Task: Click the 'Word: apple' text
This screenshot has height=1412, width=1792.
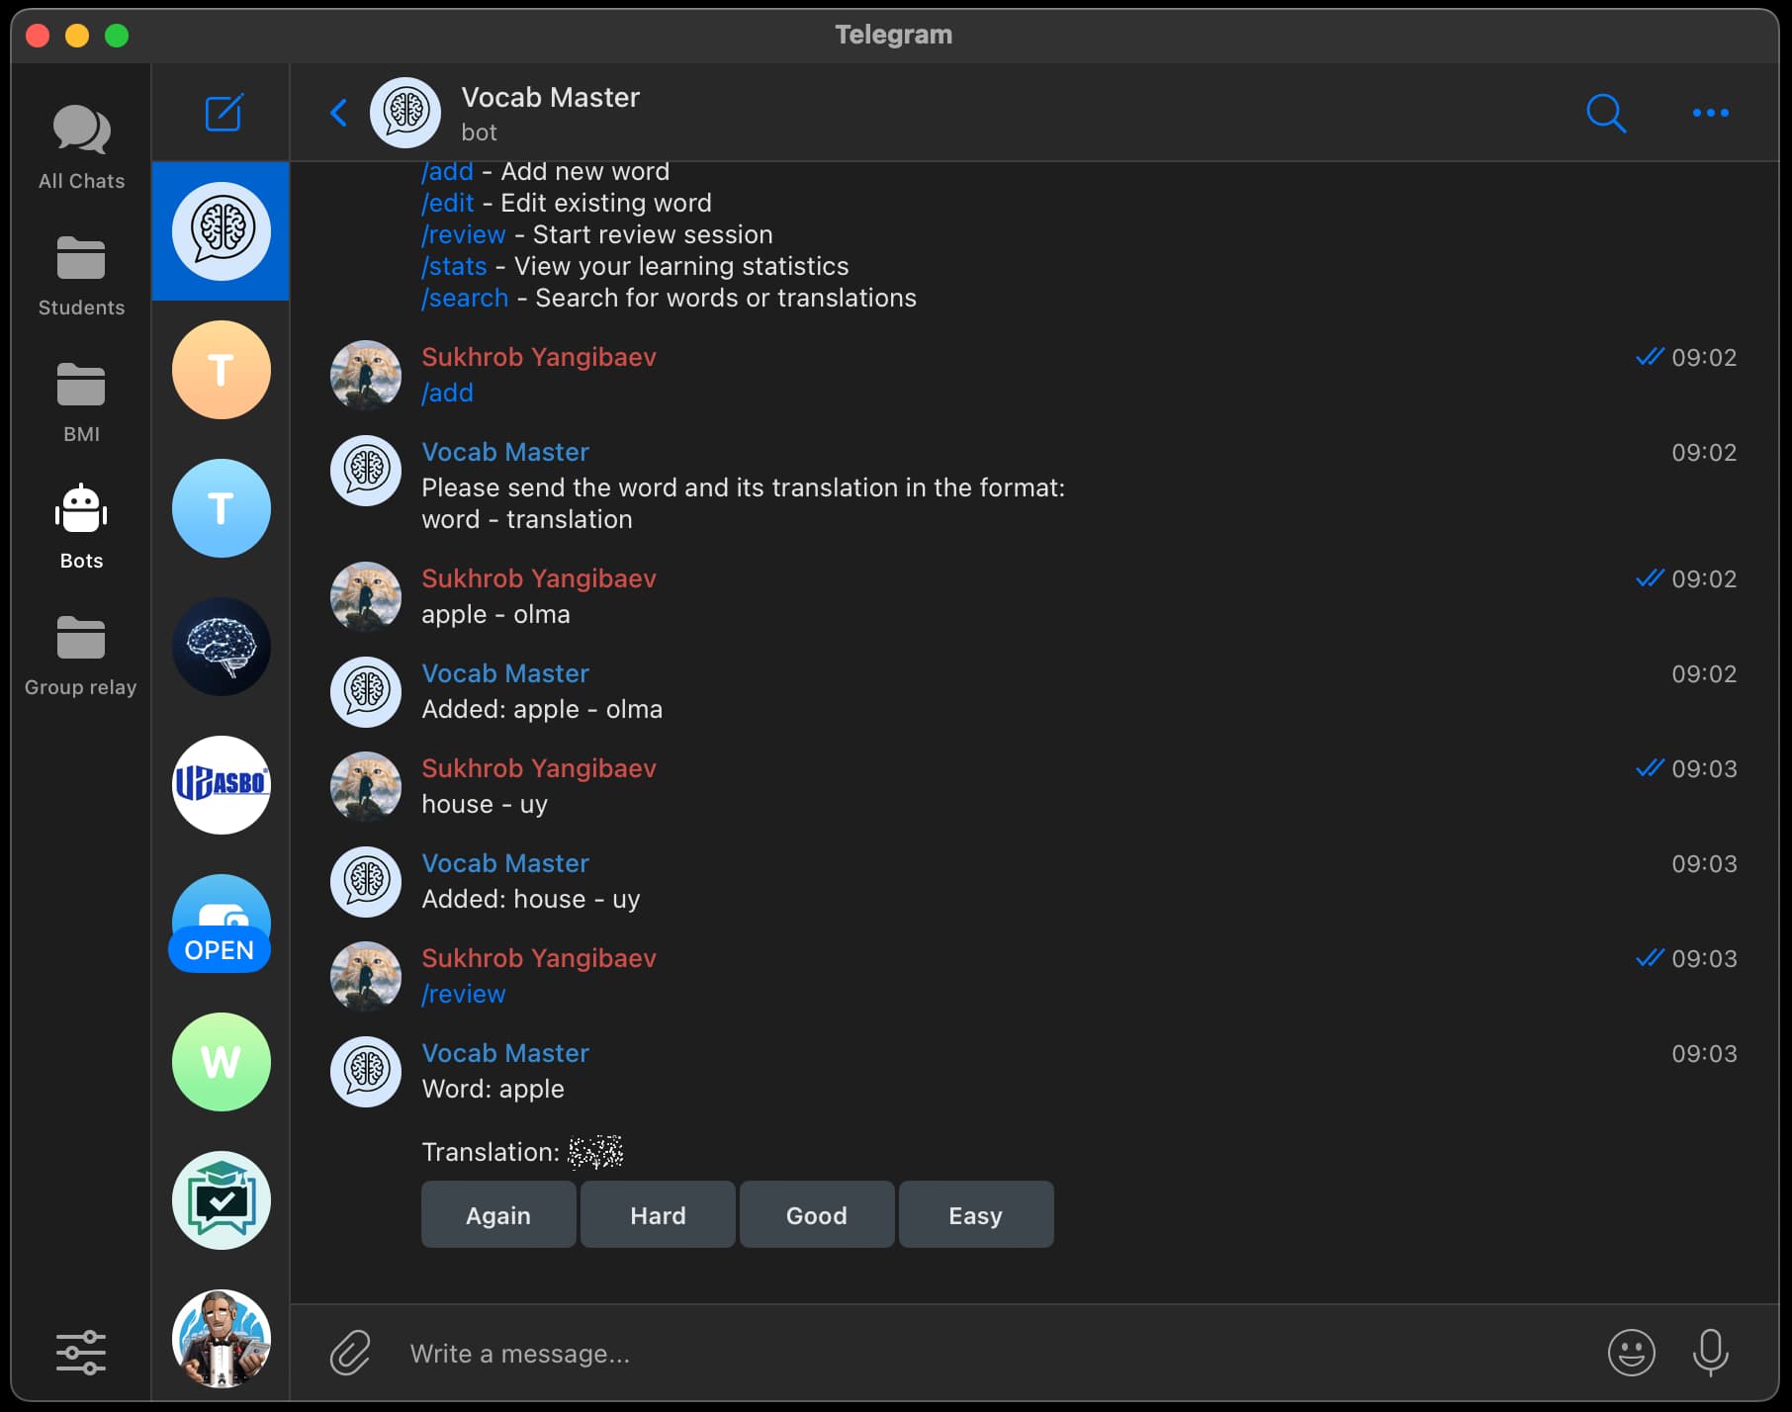Action: pyautogui.click(x=493, y=1089)
